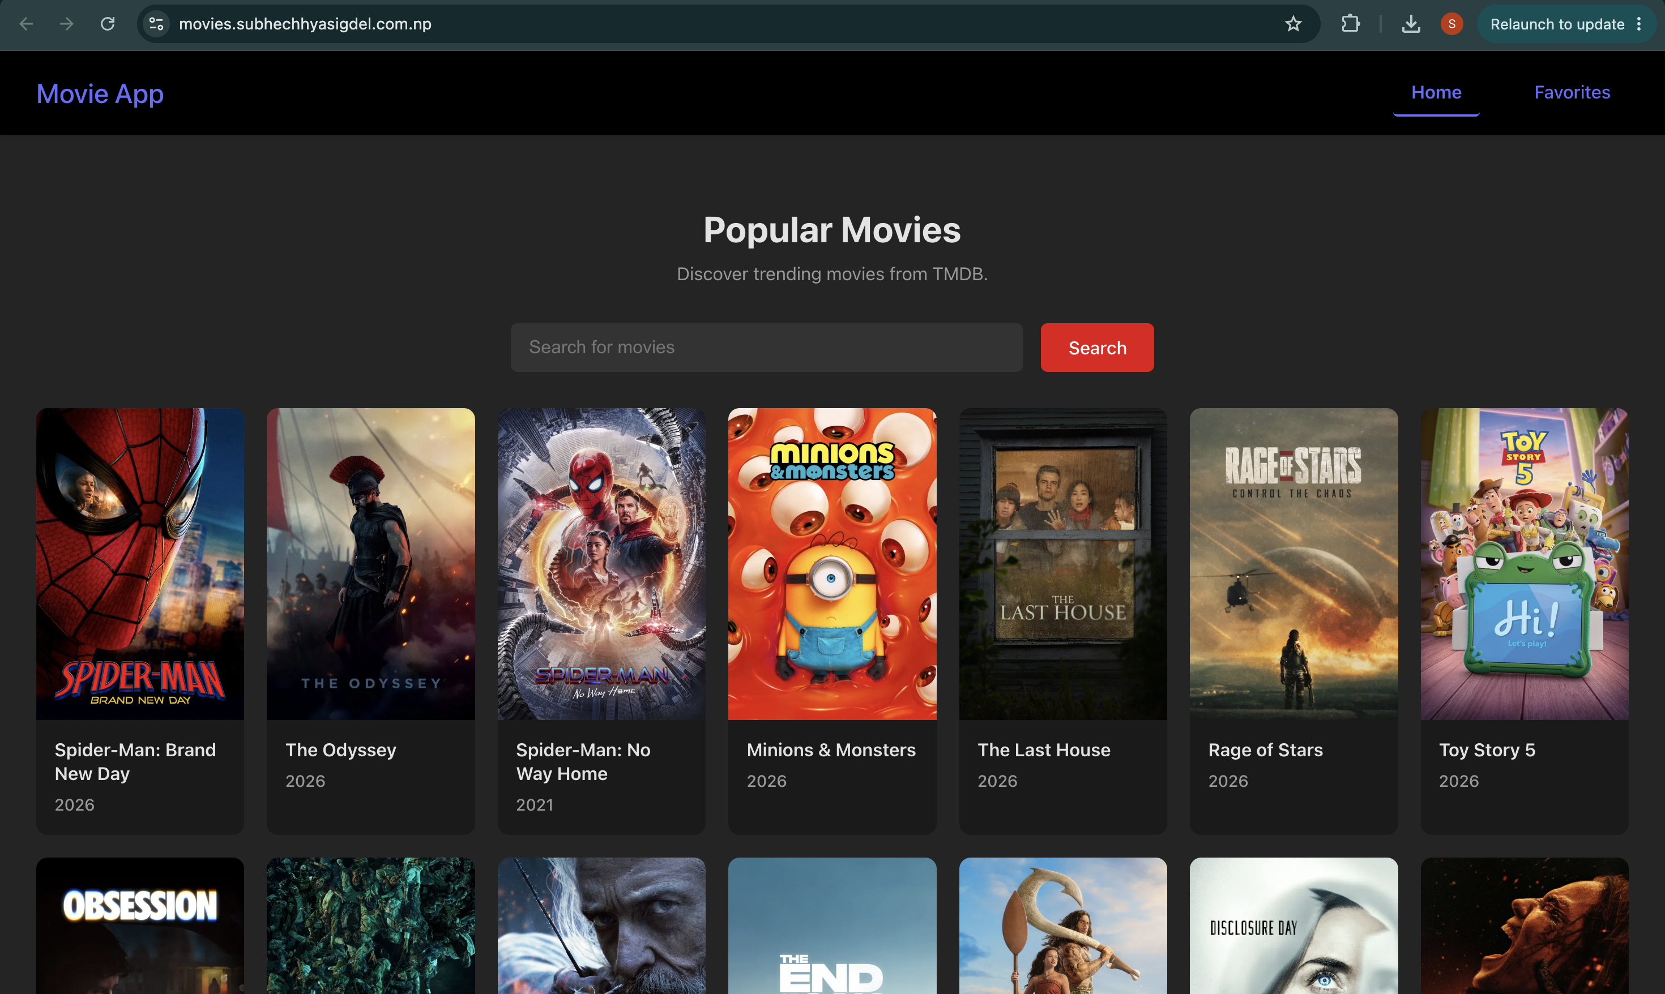Click the title Spider-Man: No Way Home
This screenshot has height=994, width=1665.
pos(583,761)
